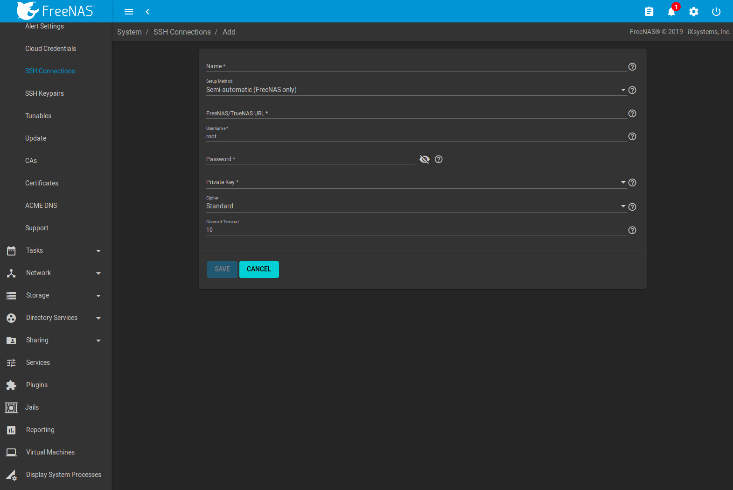Open Alert Settings in sidebar
Viewport: 733px width, 490px height.
tap(45, 26)
